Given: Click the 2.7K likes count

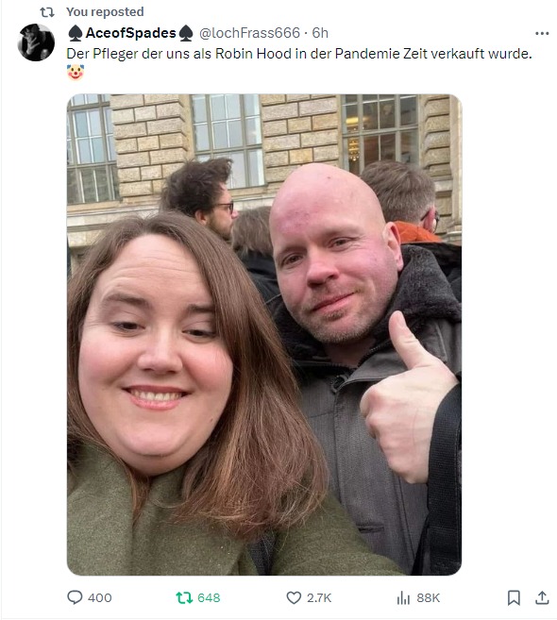Looking at the screenshot, I should click(x=319, y=597).
